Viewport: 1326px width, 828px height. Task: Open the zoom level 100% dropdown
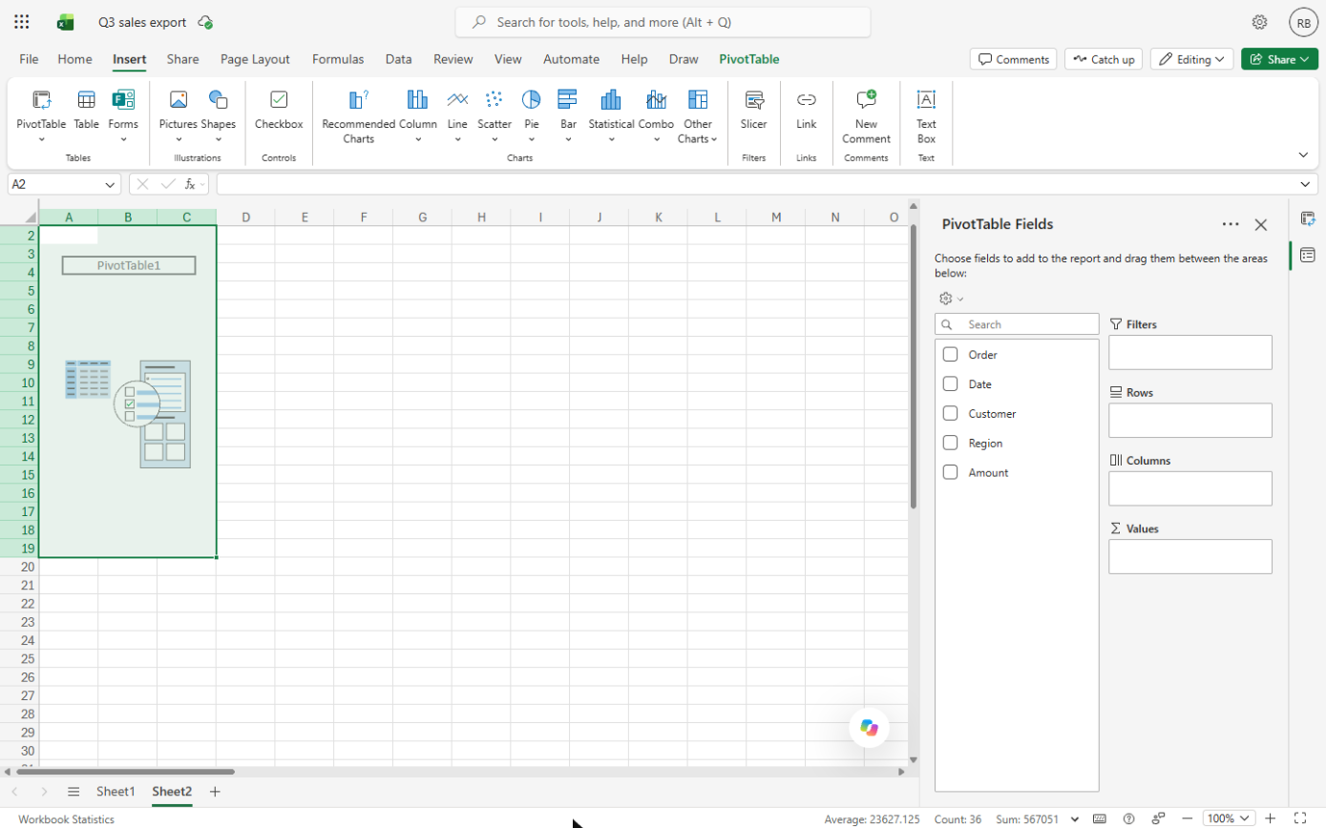tap(1230, 818)
